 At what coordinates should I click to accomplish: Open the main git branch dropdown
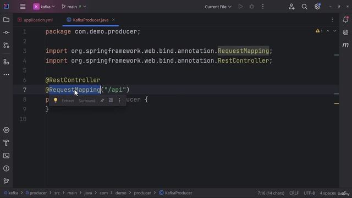[x=74, y=7]
